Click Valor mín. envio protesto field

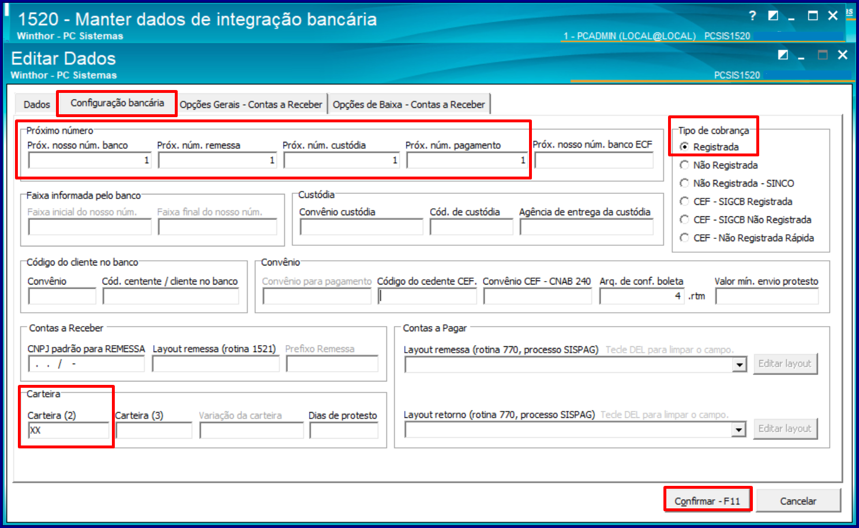coord(767,296)
